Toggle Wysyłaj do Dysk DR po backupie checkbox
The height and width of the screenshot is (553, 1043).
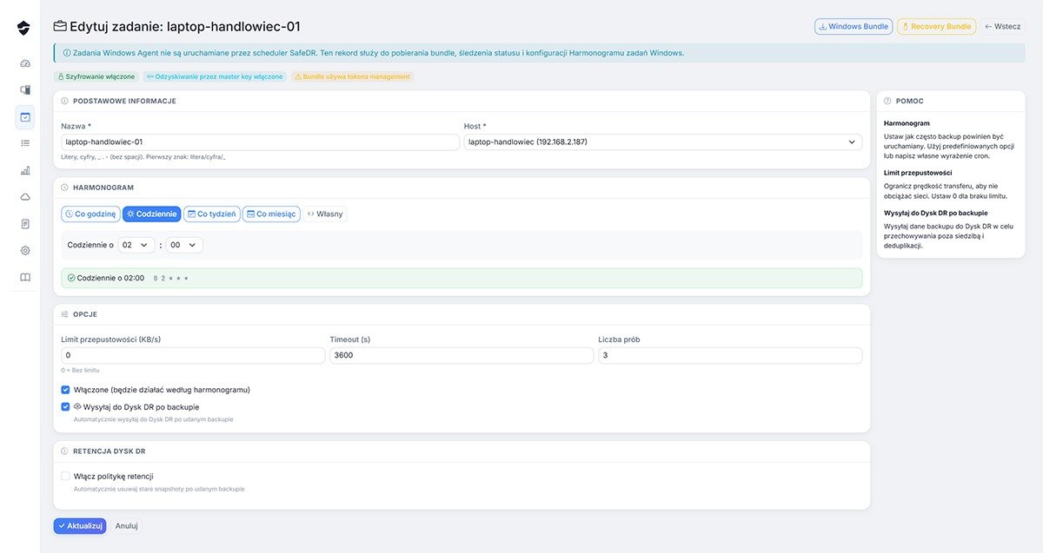[66, 406]
